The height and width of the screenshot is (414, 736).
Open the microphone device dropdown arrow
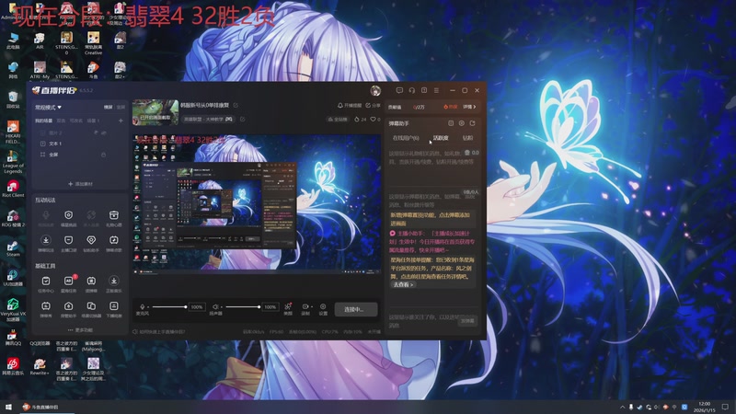pos(148,307)
